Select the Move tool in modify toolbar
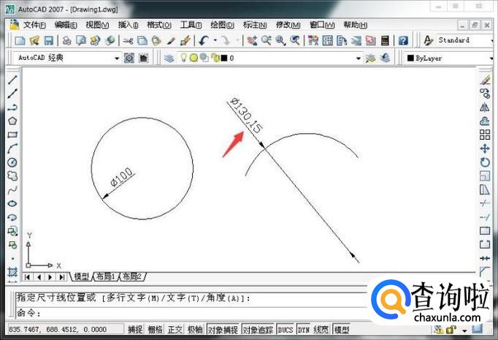 [485, 148]
